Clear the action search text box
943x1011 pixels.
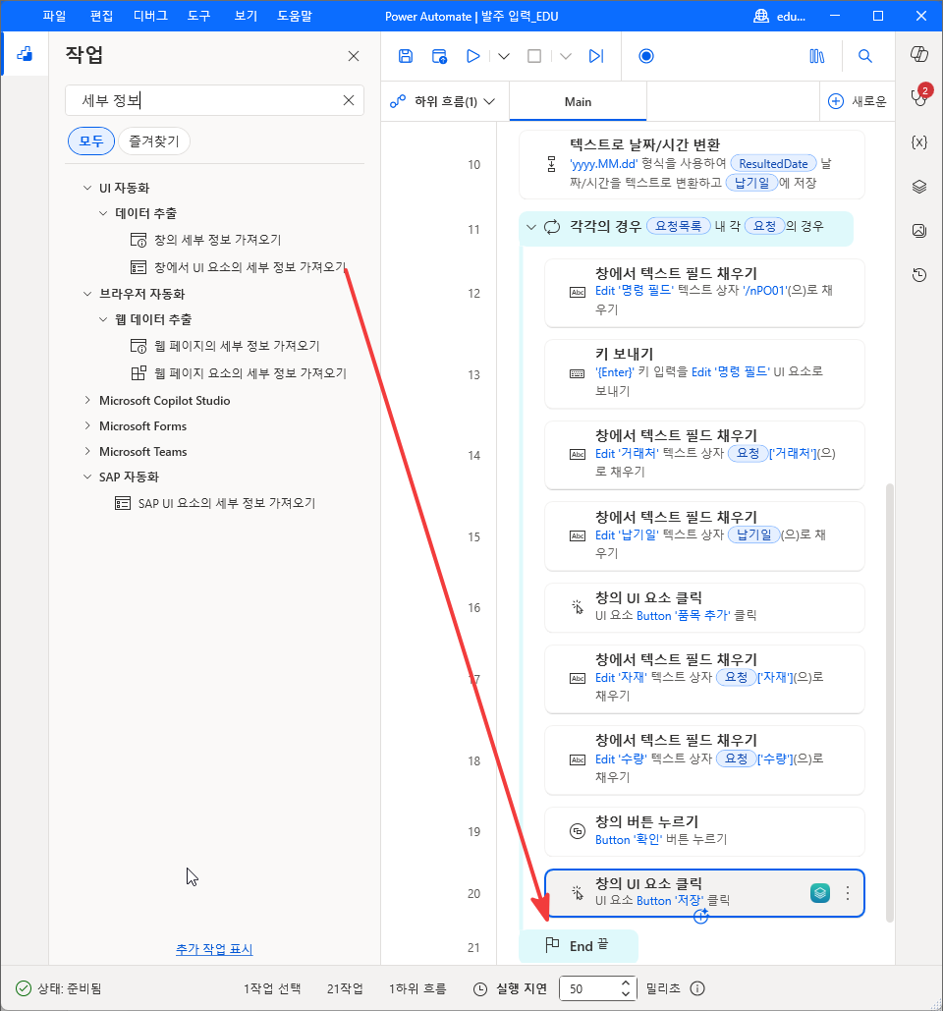pyautogui.click(x=349, y=100)
